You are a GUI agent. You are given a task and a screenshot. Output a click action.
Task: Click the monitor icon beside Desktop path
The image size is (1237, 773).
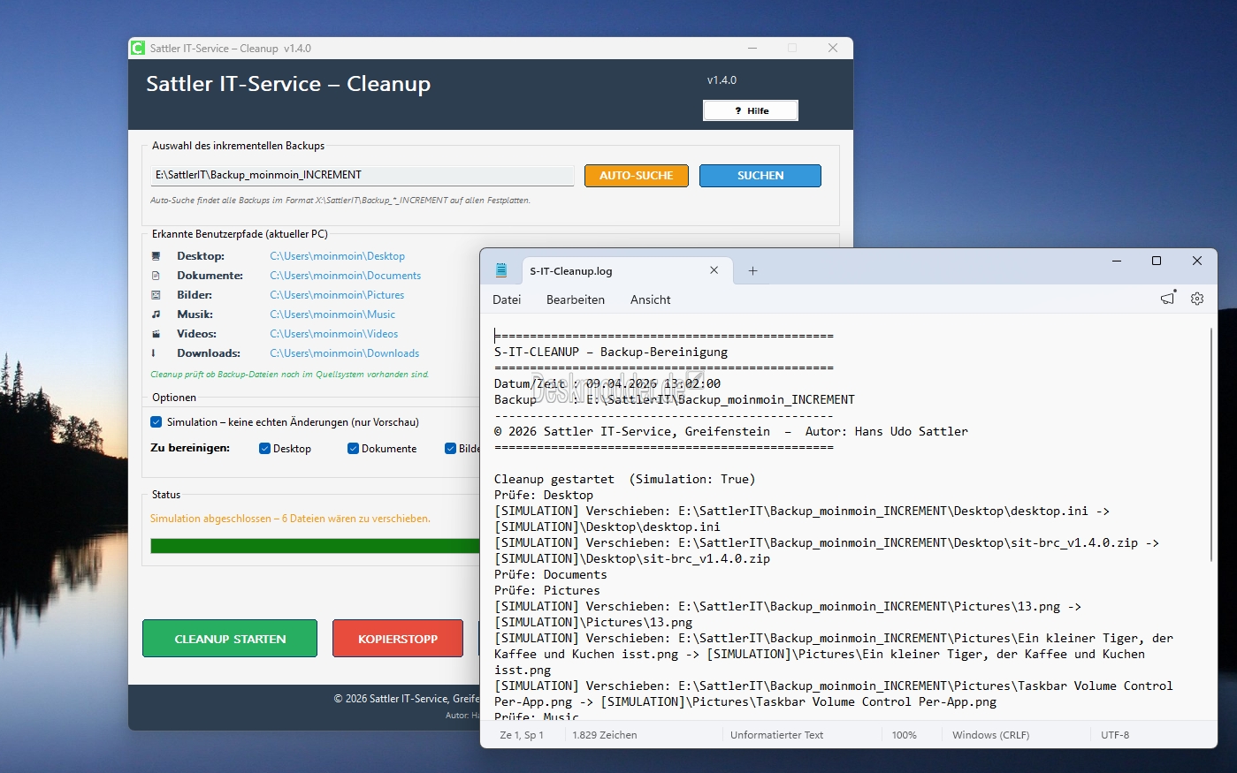(x=156, y=256)
